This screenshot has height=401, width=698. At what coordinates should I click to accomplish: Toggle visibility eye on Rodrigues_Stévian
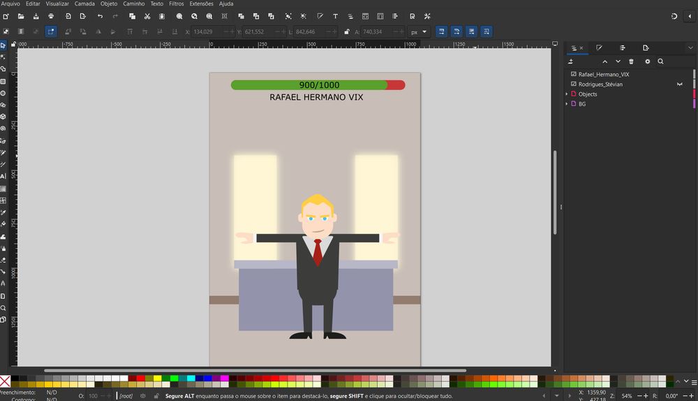point(680,85)
